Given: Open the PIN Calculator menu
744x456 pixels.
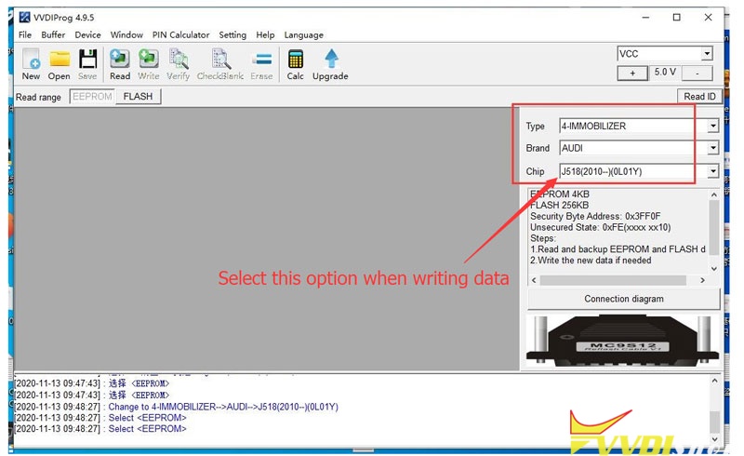Looking at the screenshot, I should tap(180, 34).
